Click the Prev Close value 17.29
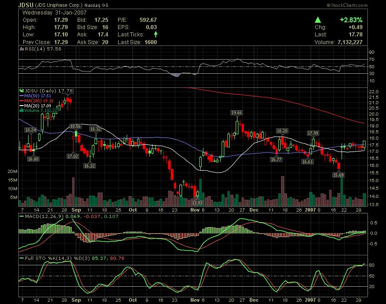Screen dimensions: 386x304 pos(61,42)
